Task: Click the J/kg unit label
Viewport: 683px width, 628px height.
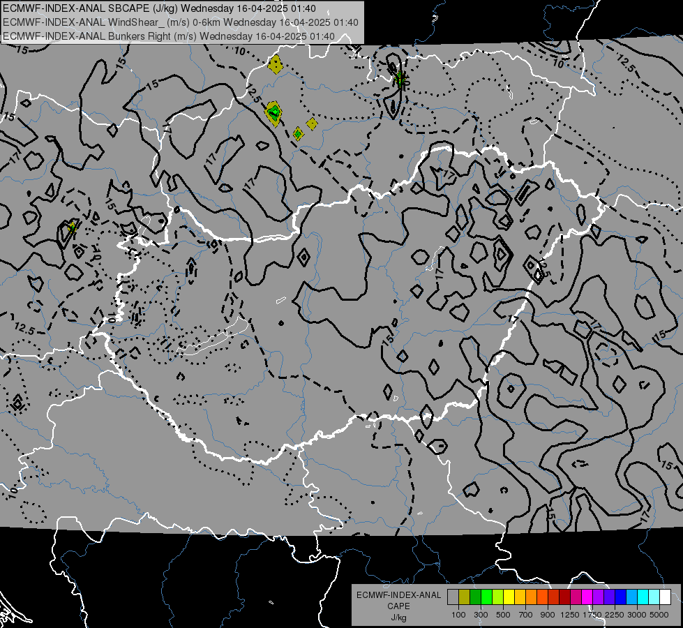Action: click(398, 618)
